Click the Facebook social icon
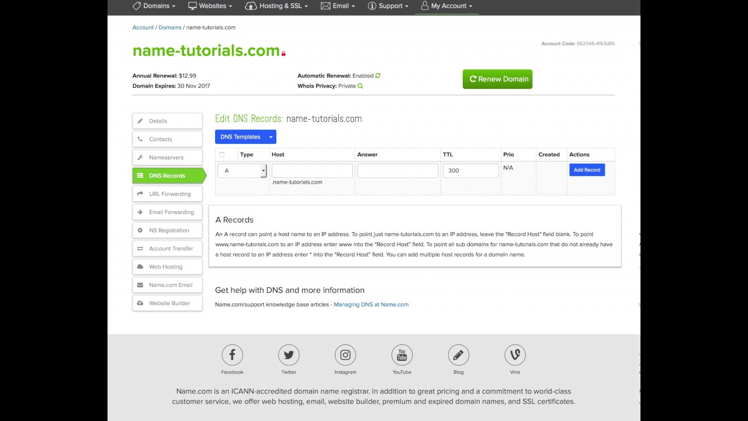The width and height of the screenshot is (748, 421). [232, 355]
